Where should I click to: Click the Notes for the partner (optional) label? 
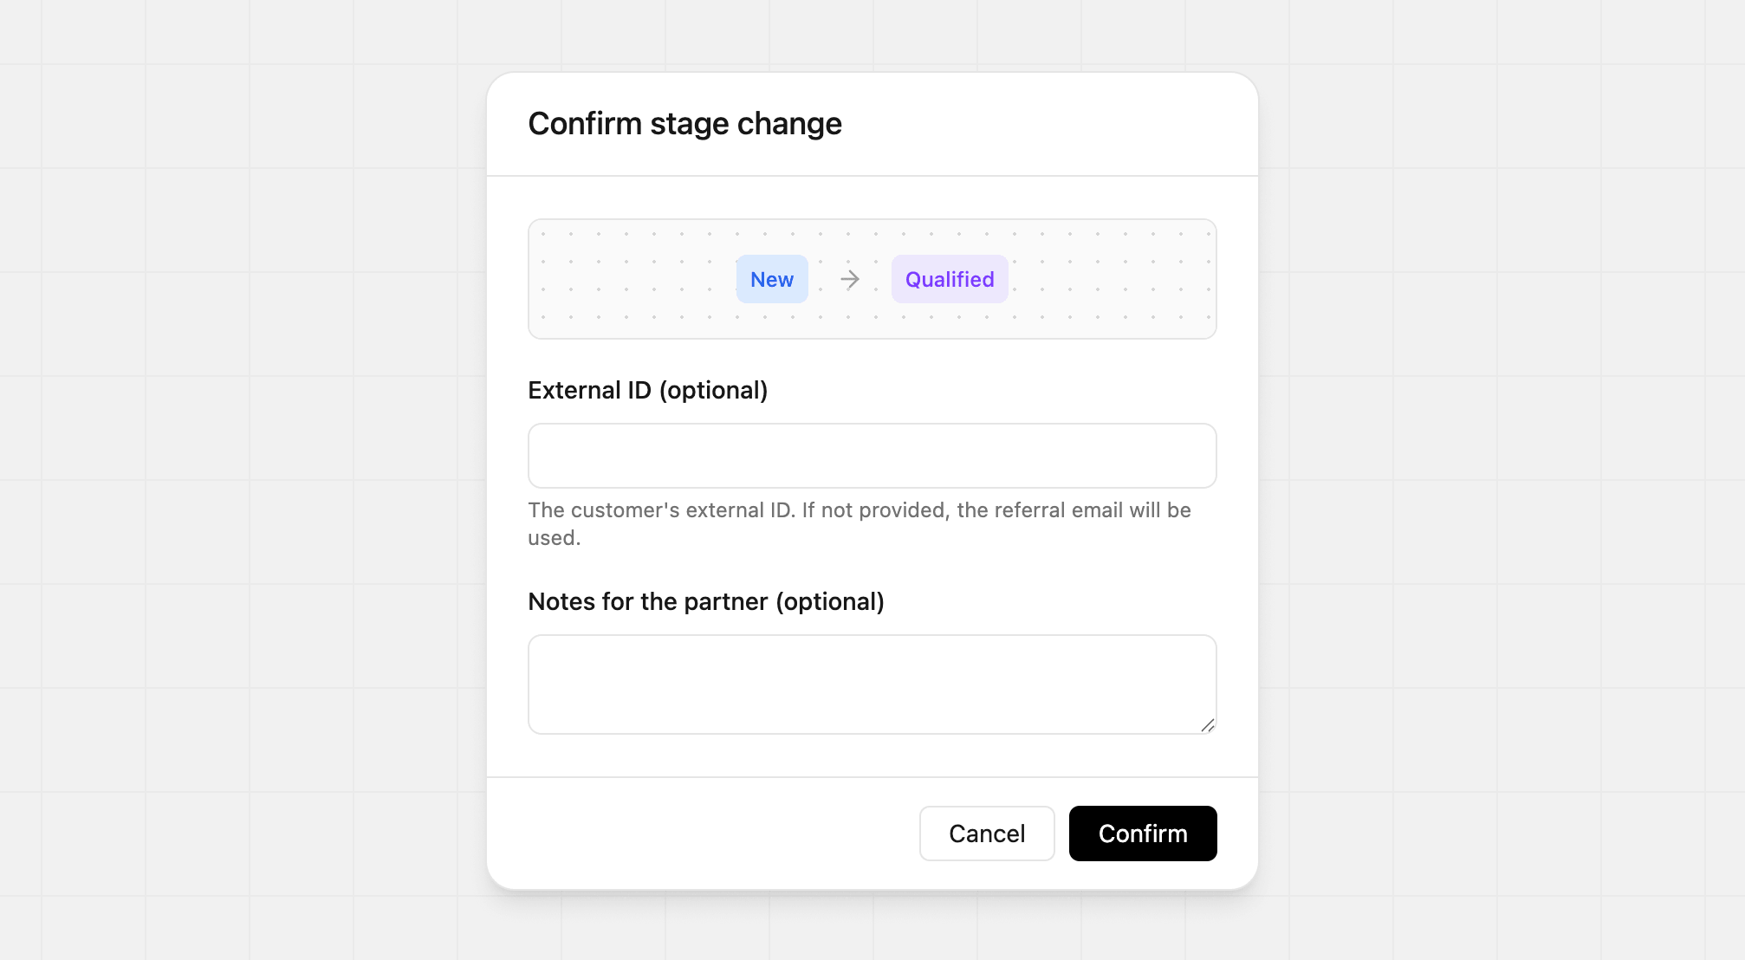coord(706,601)
